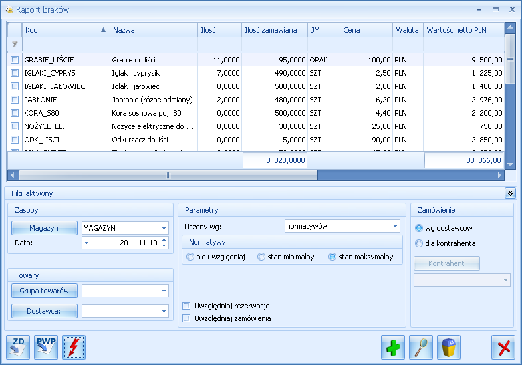Tick checkbox for NOŻYCE_EL. row
This screenshot has width=522, height=365.
click(15, 126)
